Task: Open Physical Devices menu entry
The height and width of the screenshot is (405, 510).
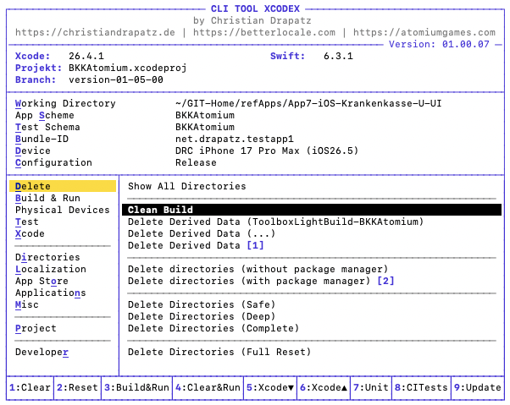Action: click(62, 210)
